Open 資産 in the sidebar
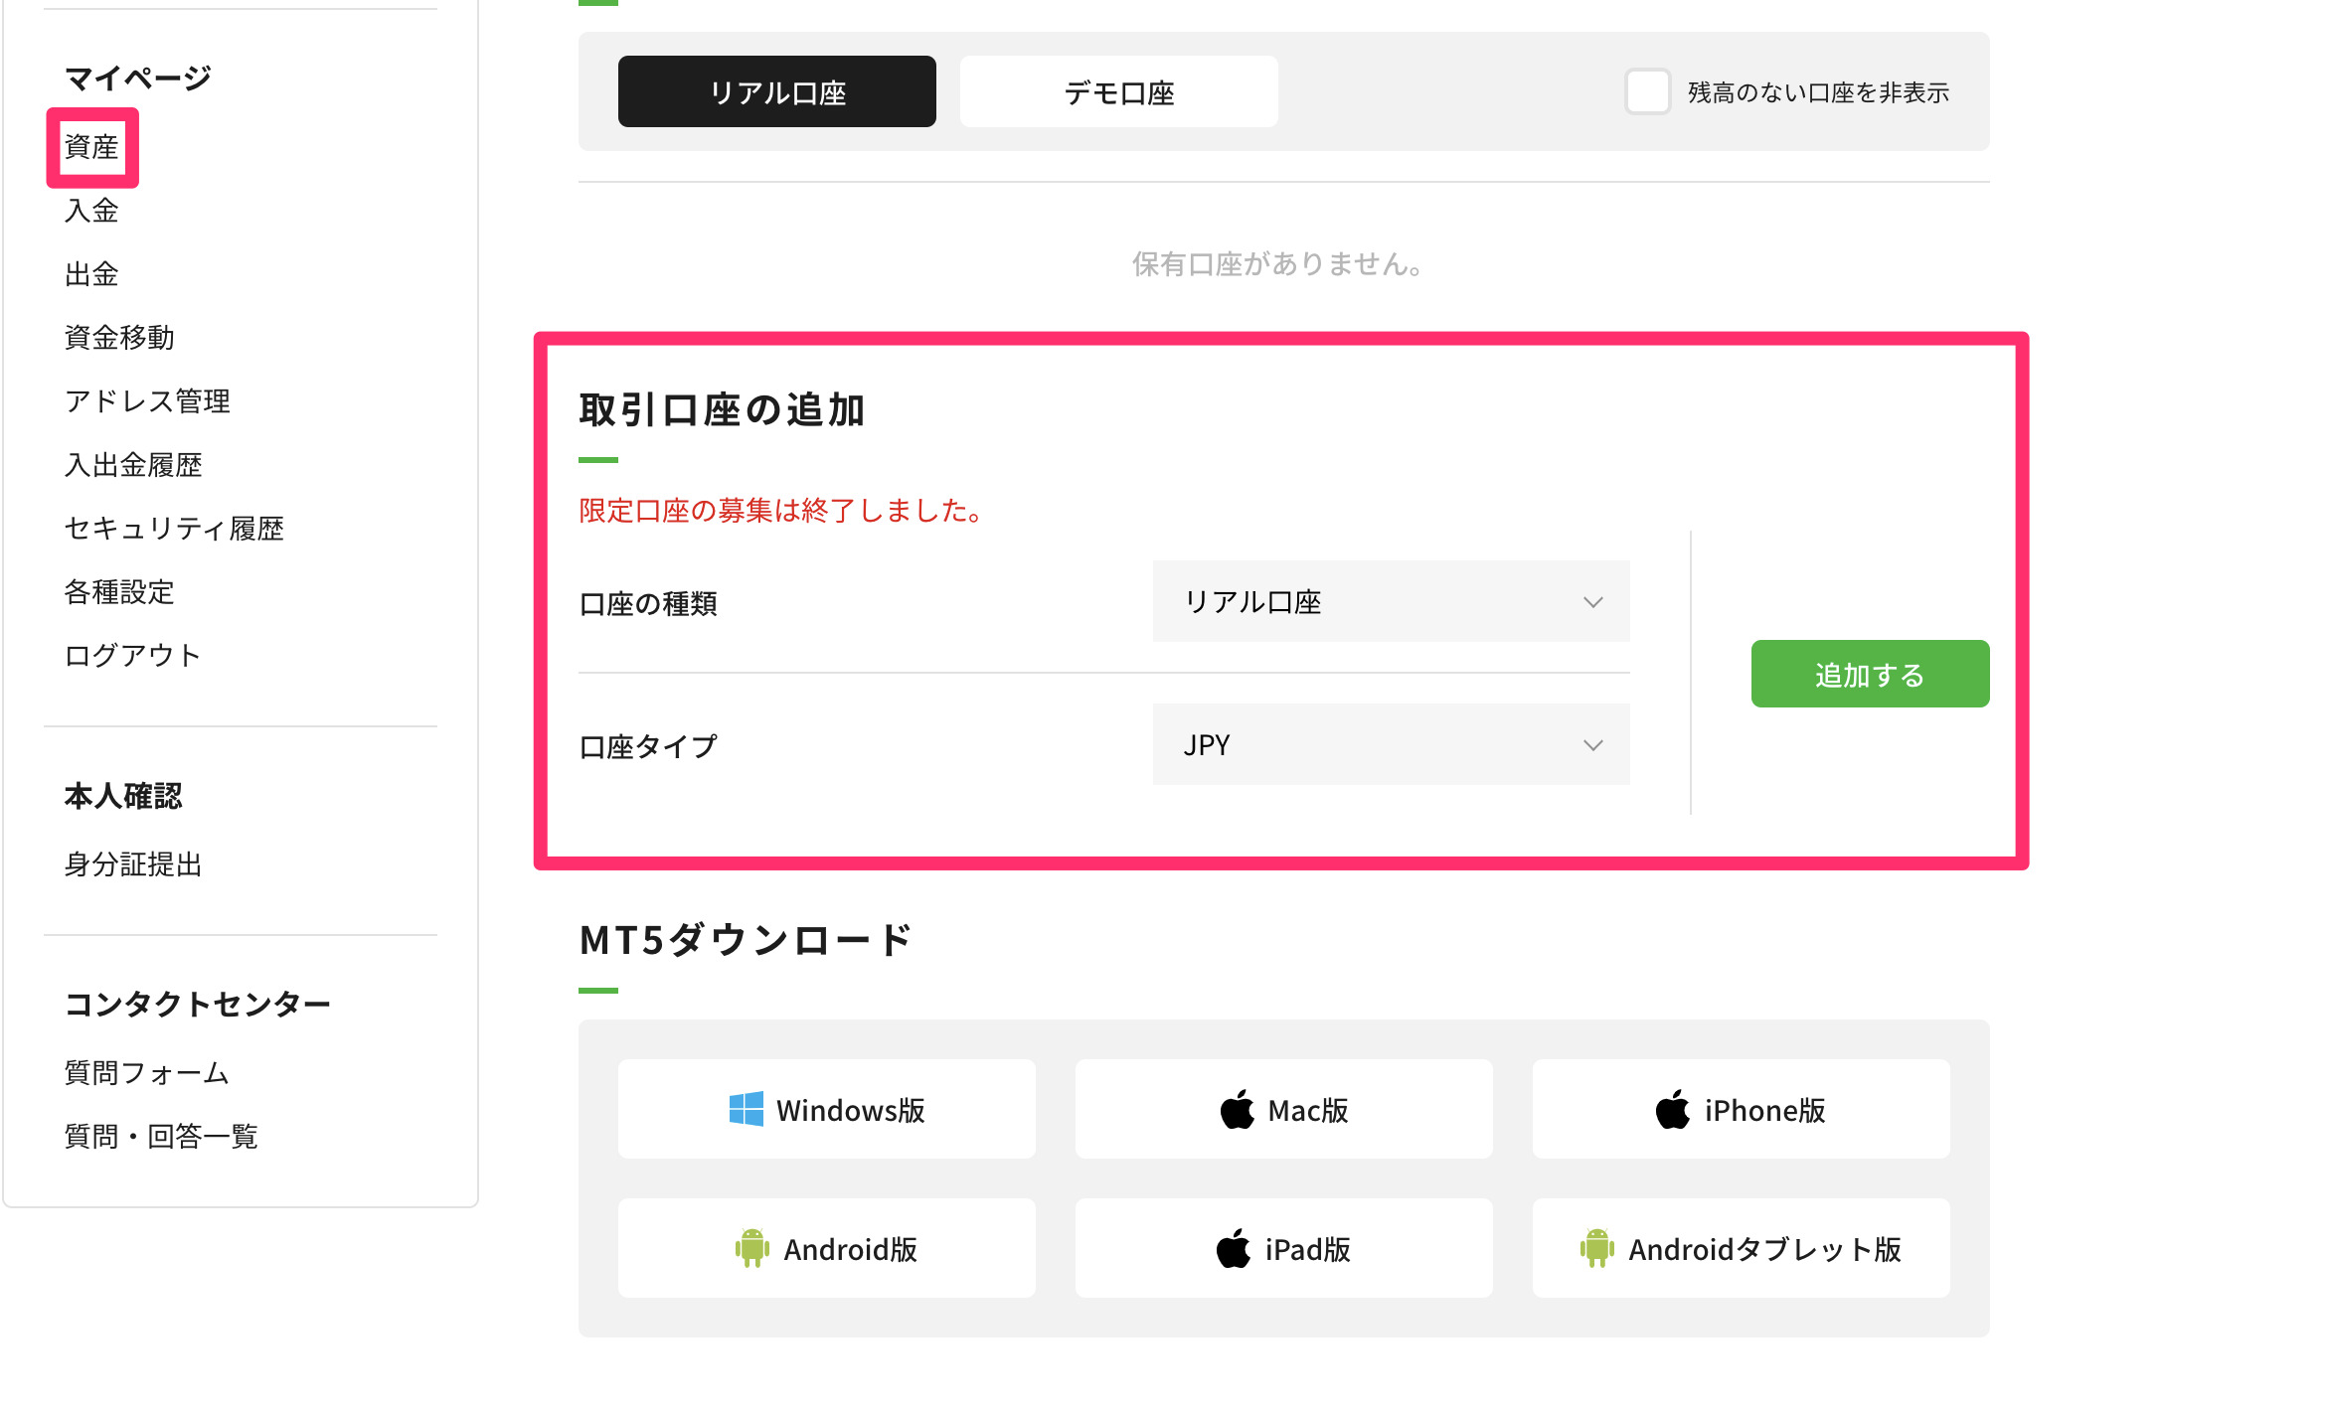Screen dimensions: 2328x1409 (x=91, y=147)
